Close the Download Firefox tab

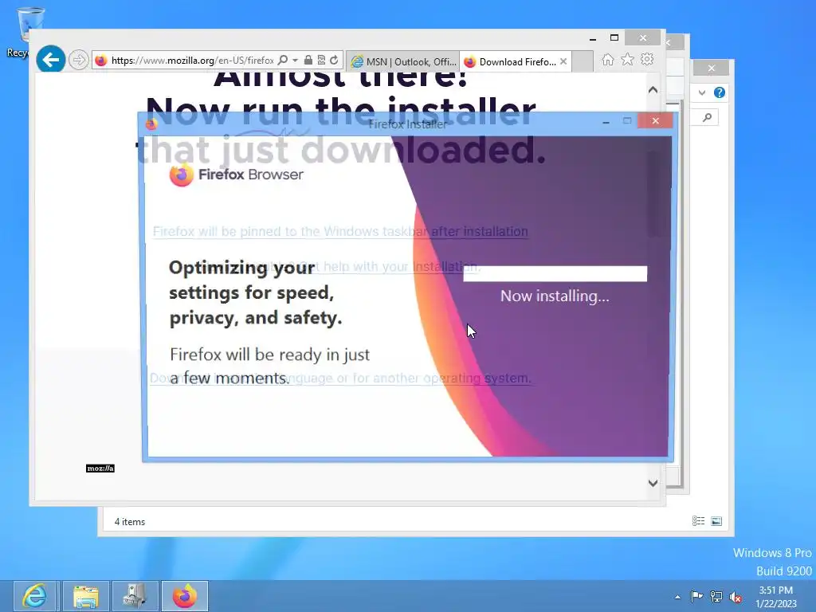(563, 61)
